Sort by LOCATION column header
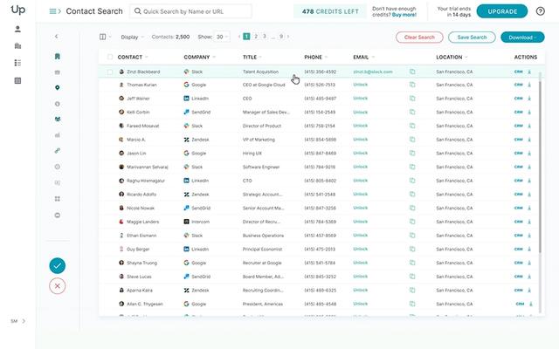 click(x=452, y=57)
